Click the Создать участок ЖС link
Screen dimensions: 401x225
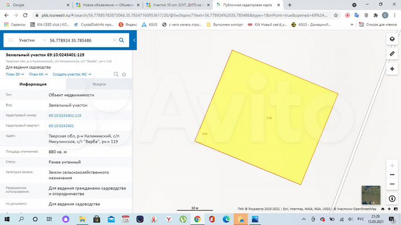74,74
